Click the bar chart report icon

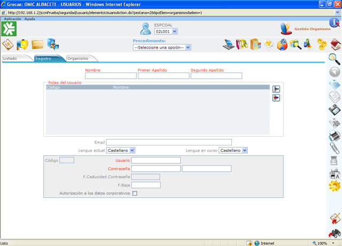pyautogui.click(x=308, y=44)
